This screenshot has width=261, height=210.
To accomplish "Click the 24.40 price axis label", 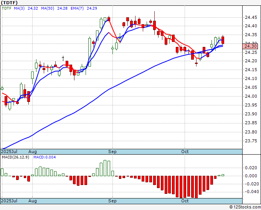I will pos(251,26).
